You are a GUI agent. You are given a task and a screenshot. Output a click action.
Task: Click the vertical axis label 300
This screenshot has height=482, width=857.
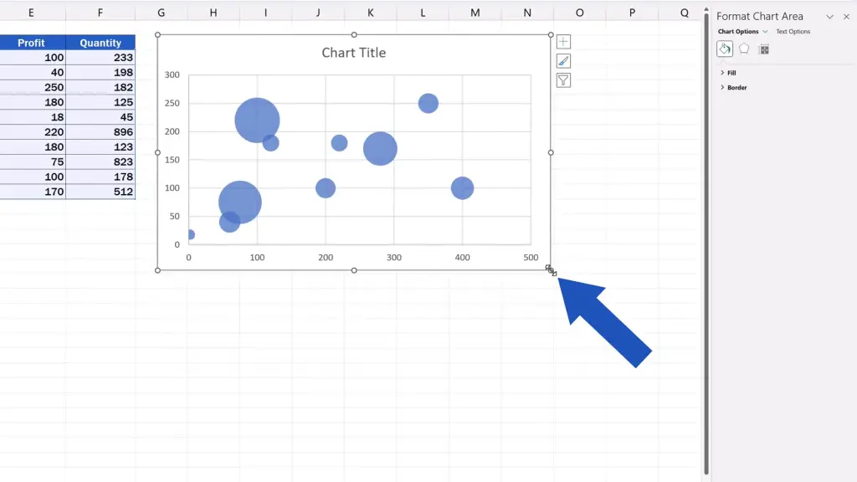click(172, 74)
